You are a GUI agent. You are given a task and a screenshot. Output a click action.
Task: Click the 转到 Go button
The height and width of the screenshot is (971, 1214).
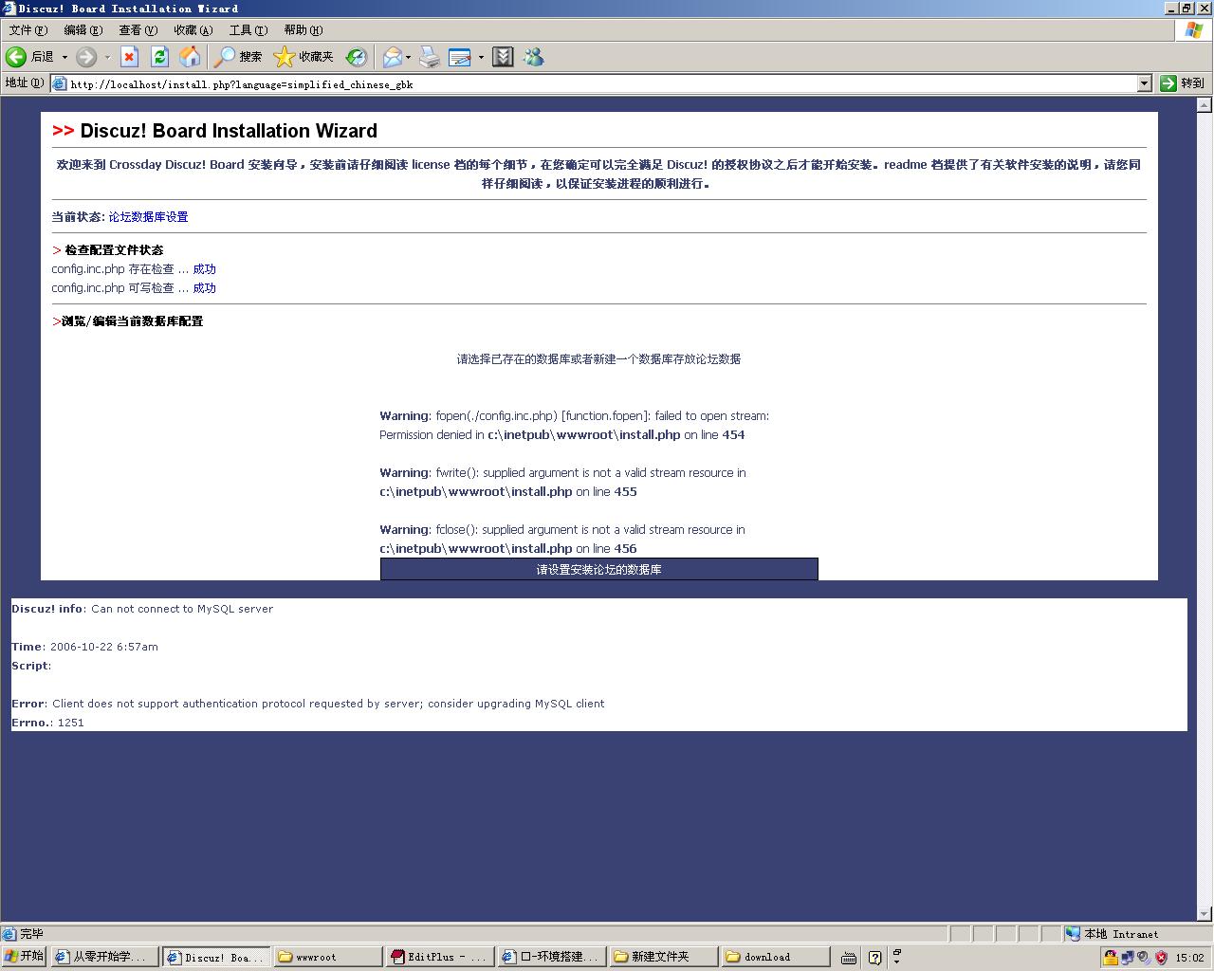point(1183,83)
